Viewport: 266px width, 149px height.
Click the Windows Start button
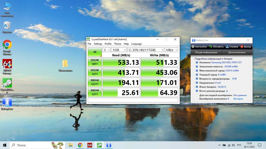[x=5, y=145]
